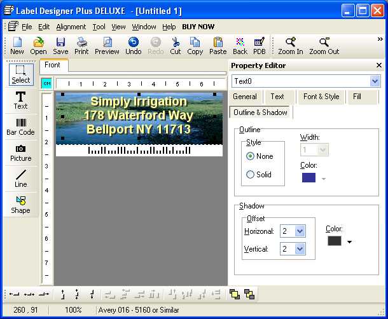This screenshot has width=388, height=319.
Task: Click the 100% zoom status text
Action: click(x=73, y=310)
